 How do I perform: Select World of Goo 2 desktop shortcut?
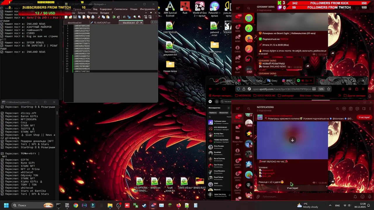point(200,9)
